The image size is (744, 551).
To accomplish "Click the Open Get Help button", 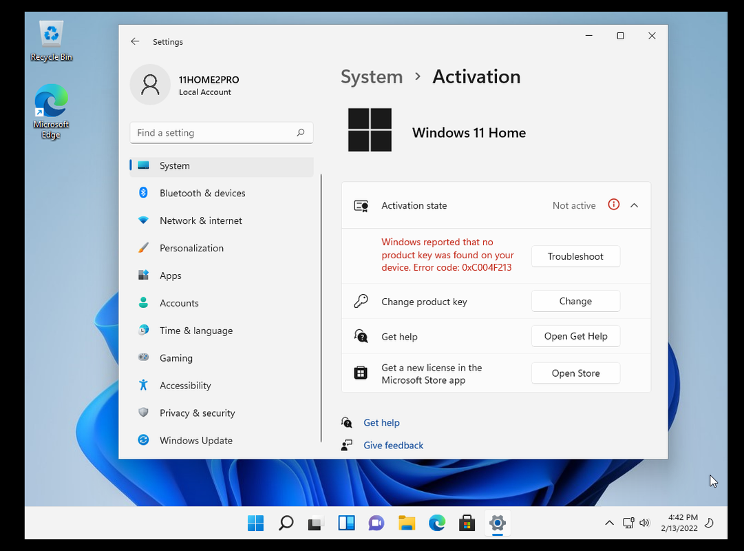I will click(575, 336).
